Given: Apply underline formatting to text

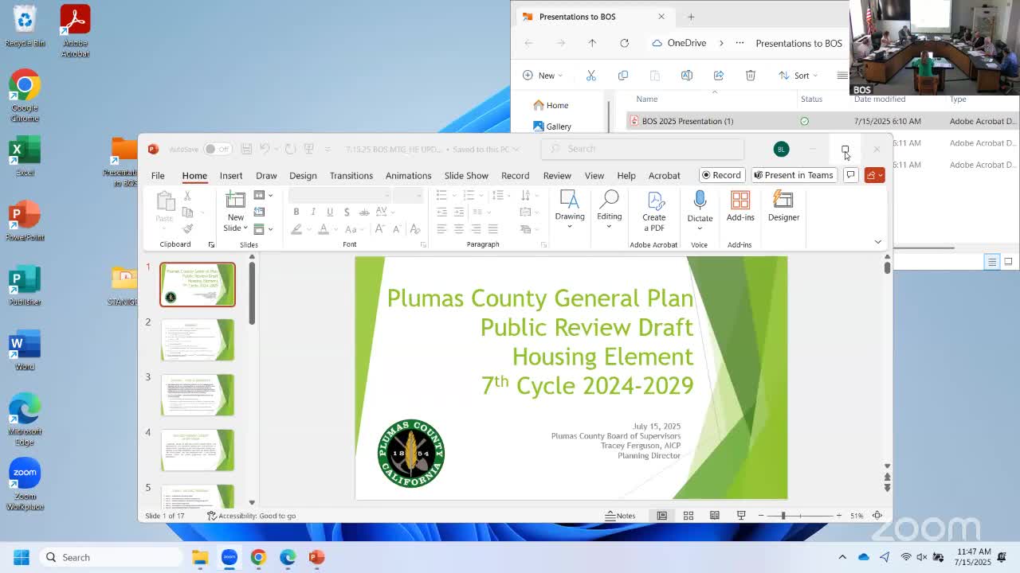Looking at the screenshot, I should point(331,212).
